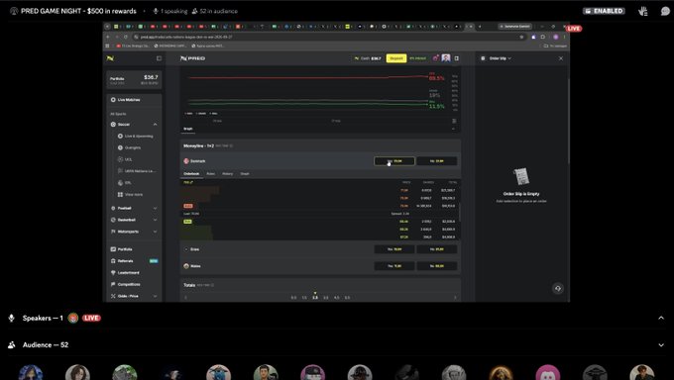Click View more under Soccer
674x380 pixels.
click(130, 195)
